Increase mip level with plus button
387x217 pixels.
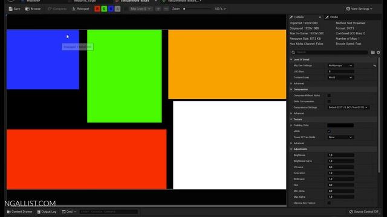(158, 9)
